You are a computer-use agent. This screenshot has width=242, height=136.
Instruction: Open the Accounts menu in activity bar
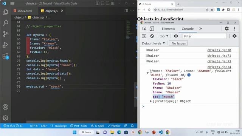tap(5, 107)
